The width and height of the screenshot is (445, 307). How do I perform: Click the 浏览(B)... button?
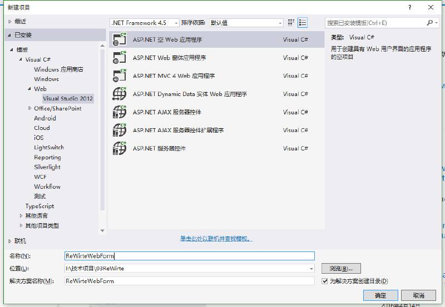(x=341, y=269)
